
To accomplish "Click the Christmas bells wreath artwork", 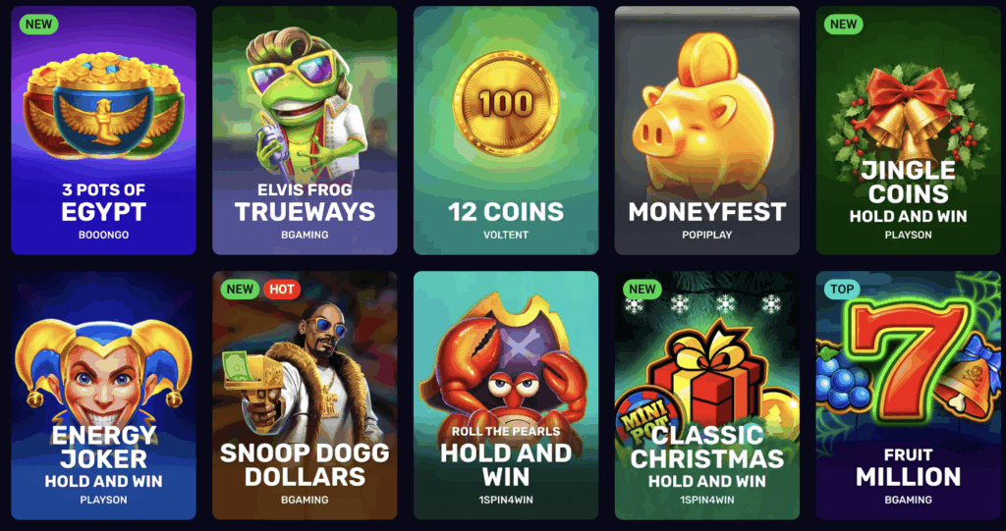I will pos(907,116).
